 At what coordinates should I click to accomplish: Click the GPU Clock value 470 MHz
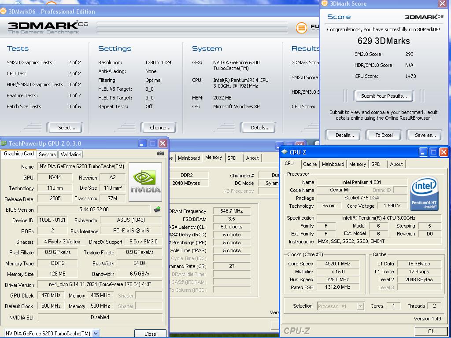[51, 295]
